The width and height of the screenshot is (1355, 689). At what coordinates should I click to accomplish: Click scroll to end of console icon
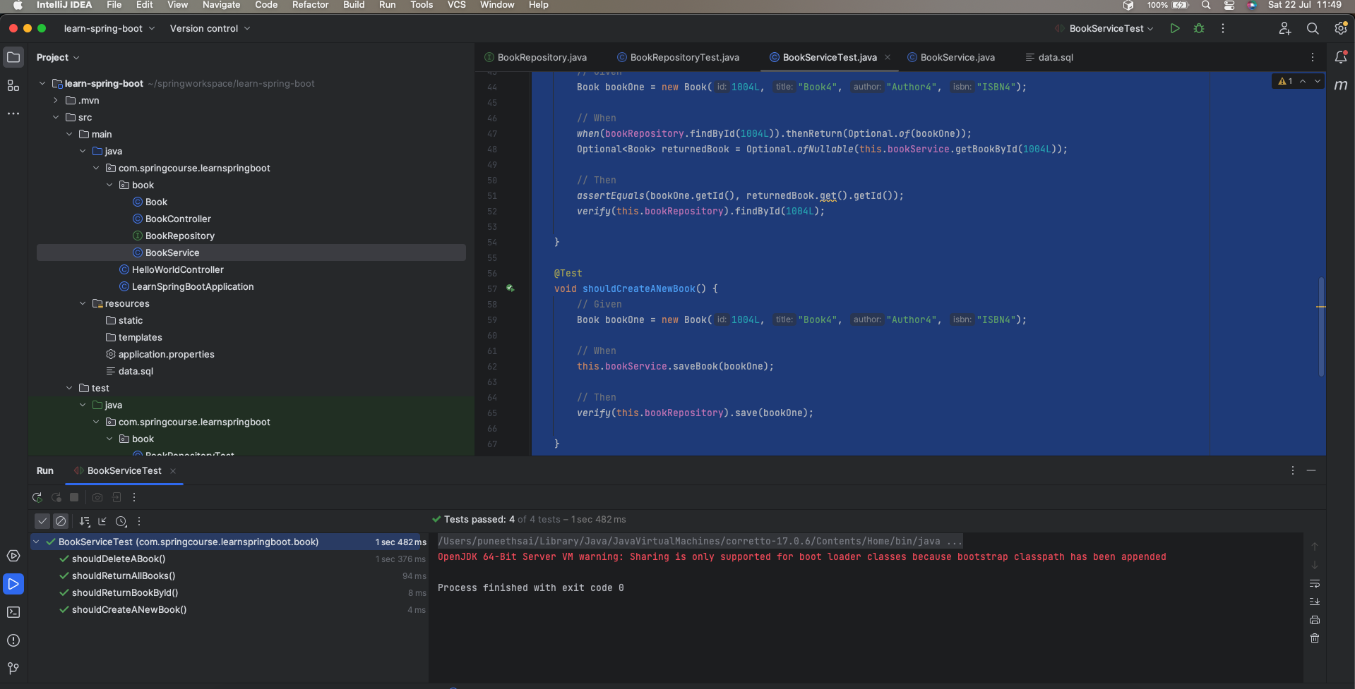[1315, 602]
